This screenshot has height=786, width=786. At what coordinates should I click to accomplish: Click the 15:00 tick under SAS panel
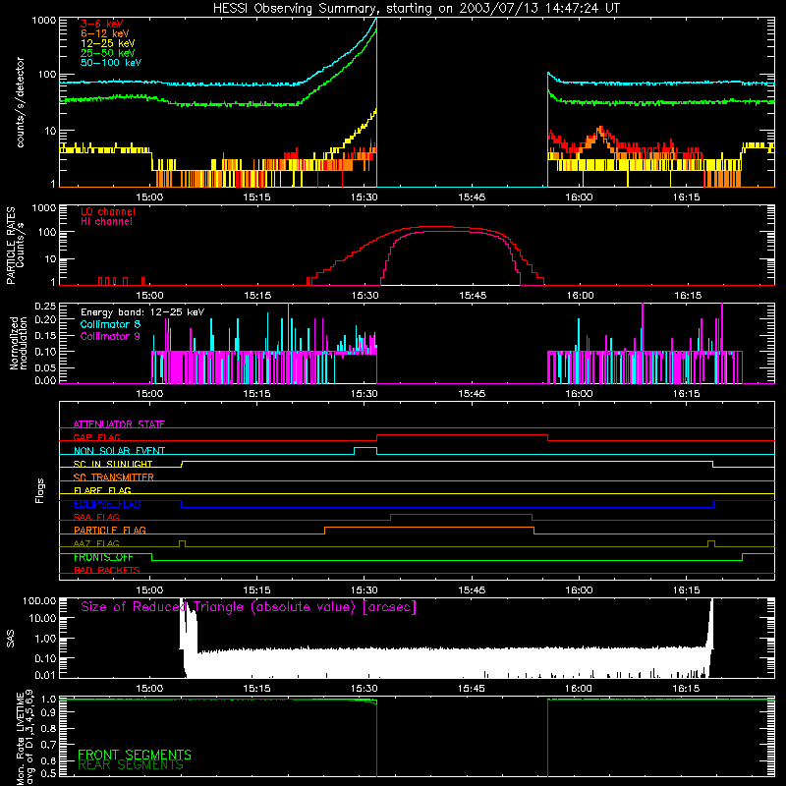(149, 689)
